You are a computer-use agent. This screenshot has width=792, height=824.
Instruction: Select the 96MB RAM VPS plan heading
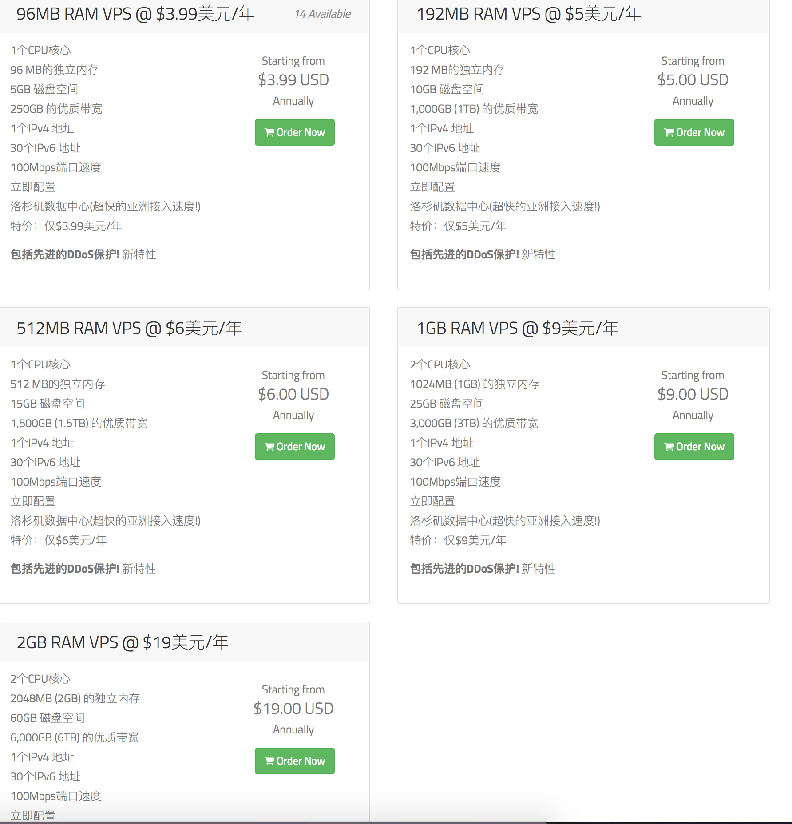(x=135, y=14)
